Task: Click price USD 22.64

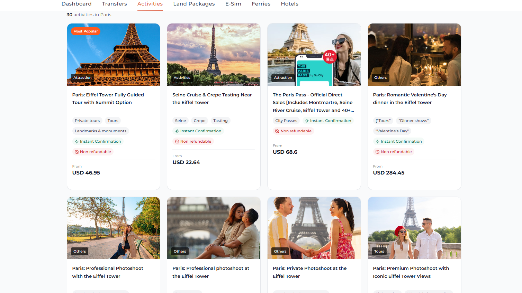Action: click(x=186, y=162)
